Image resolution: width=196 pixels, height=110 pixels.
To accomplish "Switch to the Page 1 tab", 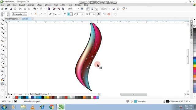I will [37, 94].
